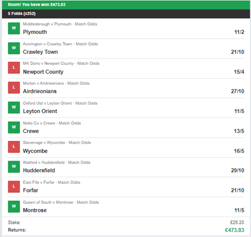Click the green W badge beside Plymouth

click(x=14, y=28)
